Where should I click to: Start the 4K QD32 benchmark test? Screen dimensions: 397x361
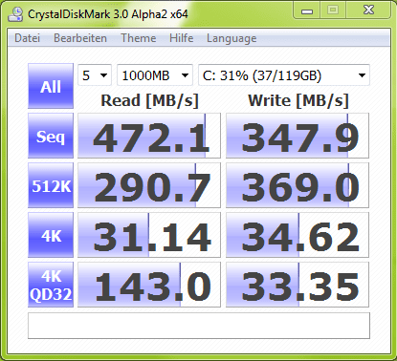51,285
